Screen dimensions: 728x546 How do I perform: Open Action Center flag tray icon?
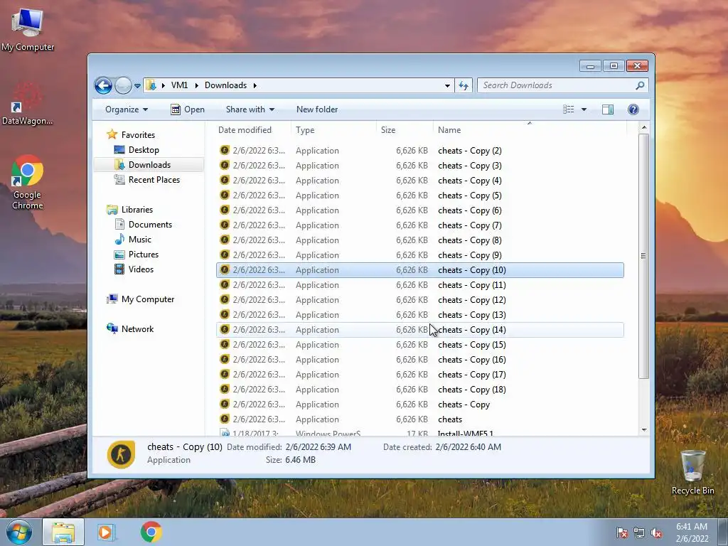tap(621, 532)
